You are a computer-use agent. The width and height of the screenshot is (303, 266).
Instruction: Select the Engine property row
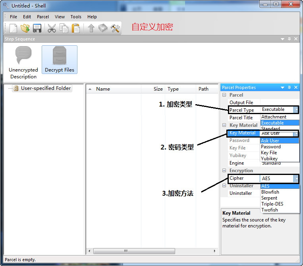pos(244,163)
